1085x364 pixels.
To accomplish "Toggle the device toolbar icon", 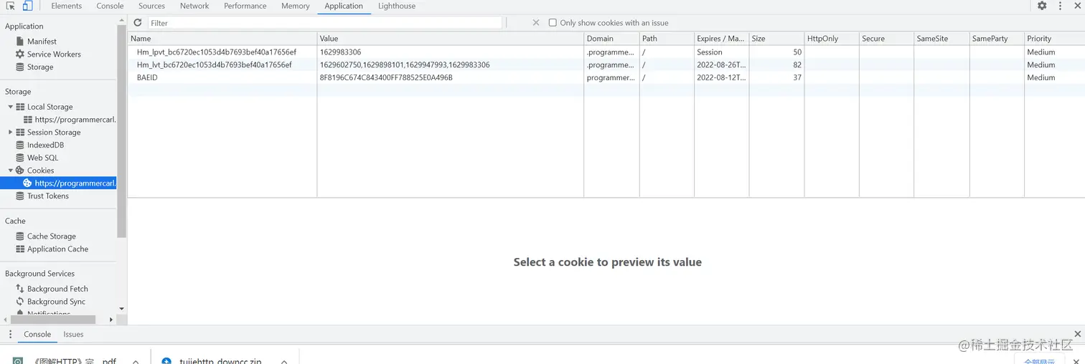I will (27, 6).
